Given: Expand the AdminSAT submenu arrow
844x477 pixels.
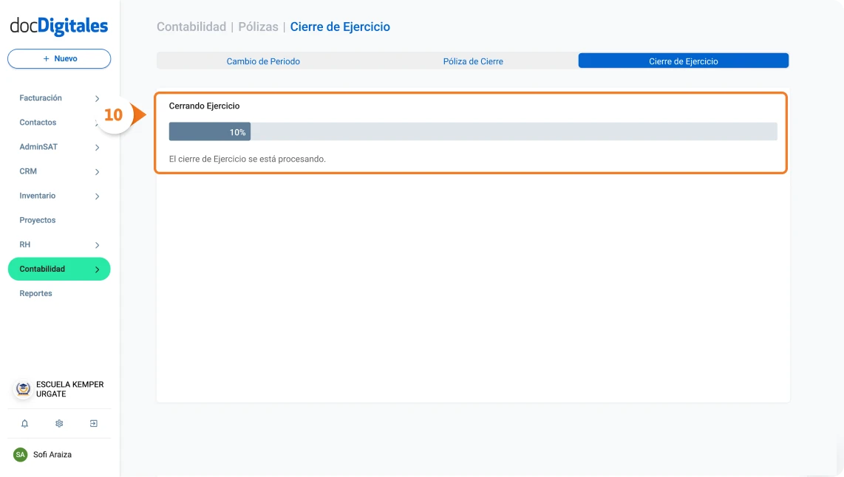Looking at the screenshot, I should click(x=97, y=148).
